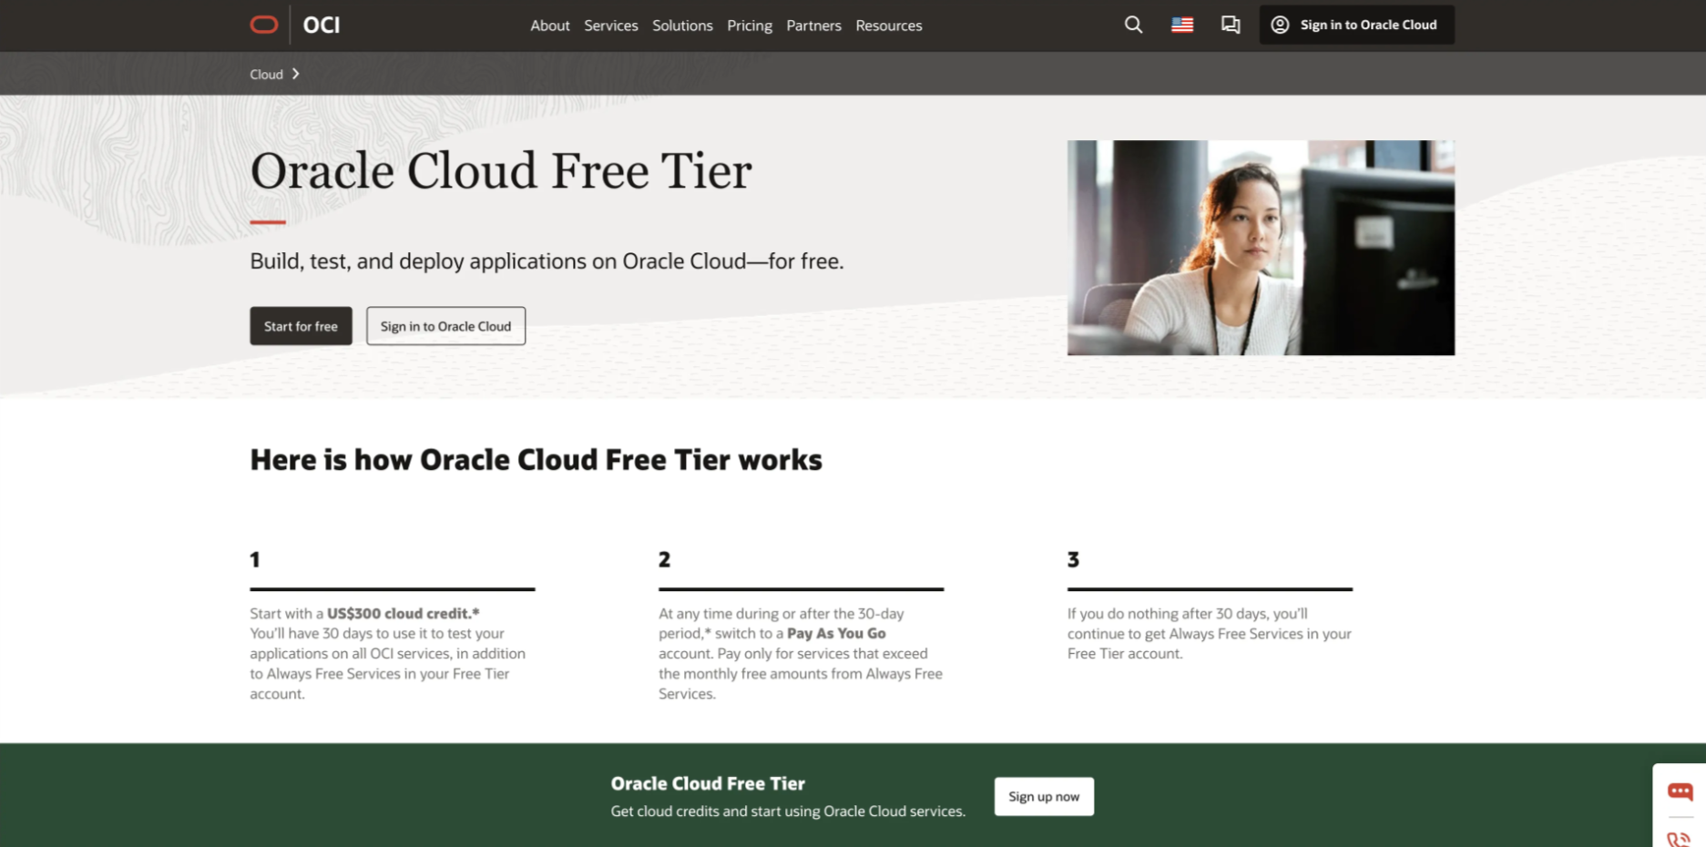The height and width of the screenshot is (847, 1706).
Task: Click 'Here is how Oracle Cloud Free Tier works'
Action: 536,460
